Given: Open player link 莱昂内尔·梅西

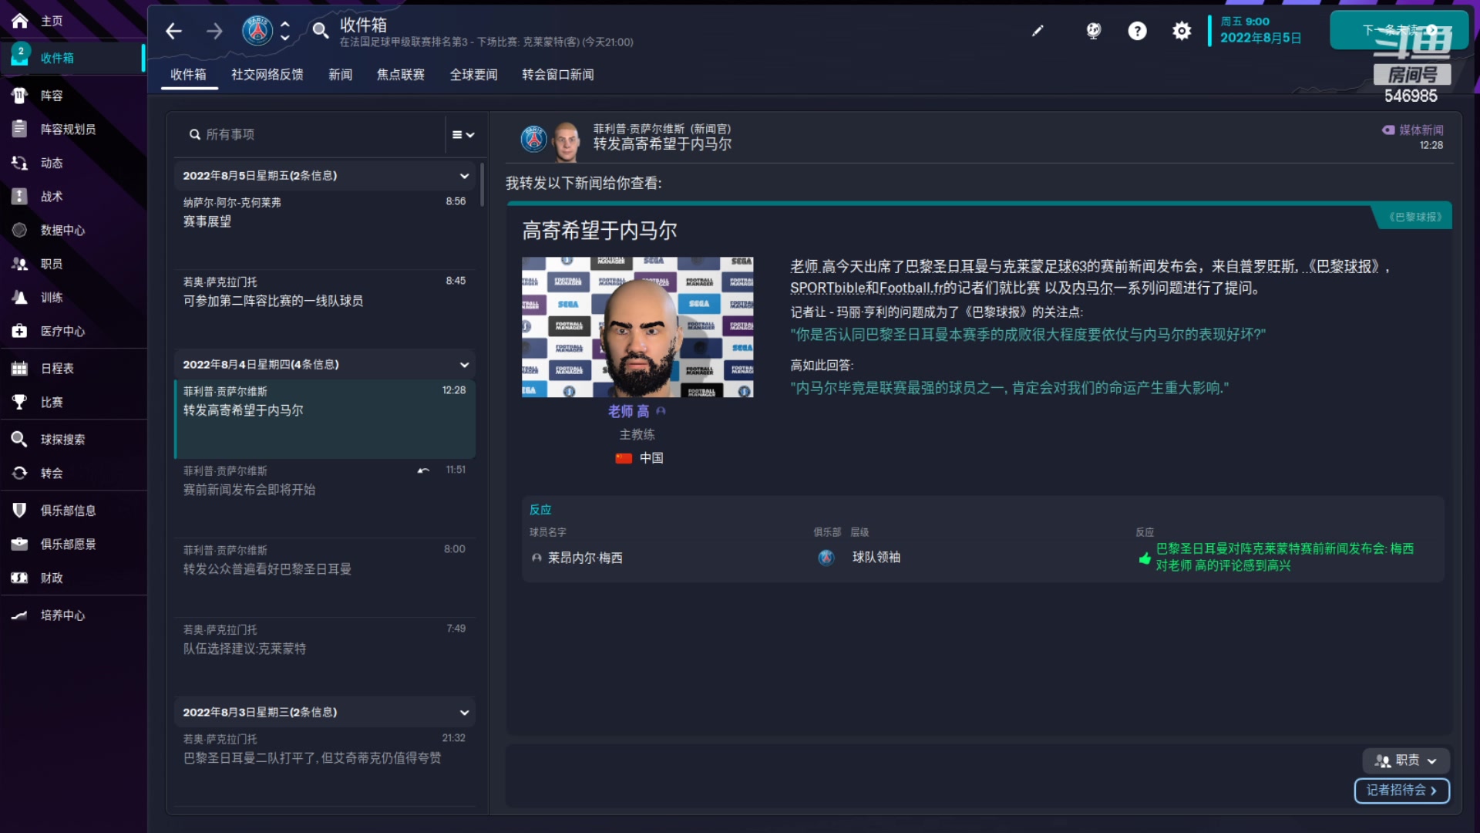Looking at the screenshot, I should 585,558.
